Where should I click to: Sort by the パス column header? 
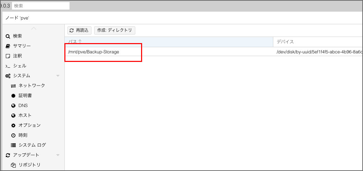click(x=168, y=42)
